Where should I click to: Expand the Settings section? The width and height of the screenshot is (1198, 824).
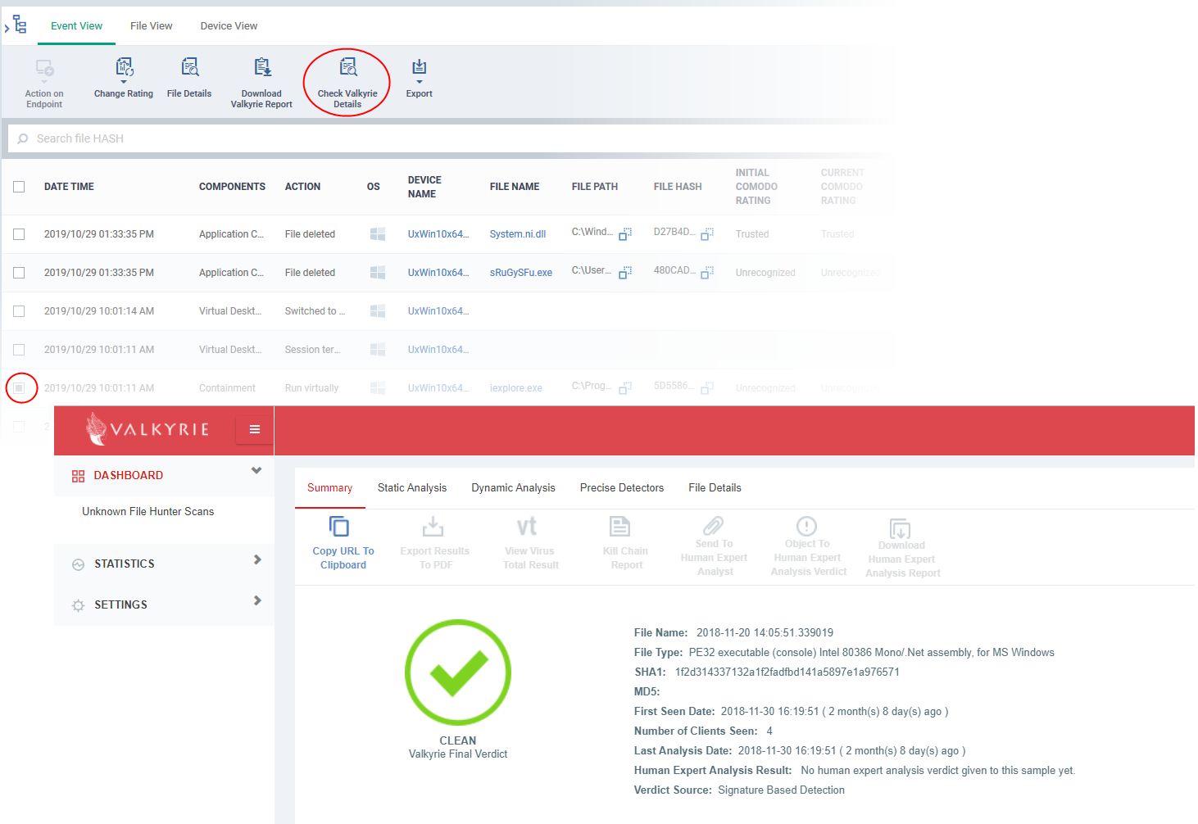[257, 600]
